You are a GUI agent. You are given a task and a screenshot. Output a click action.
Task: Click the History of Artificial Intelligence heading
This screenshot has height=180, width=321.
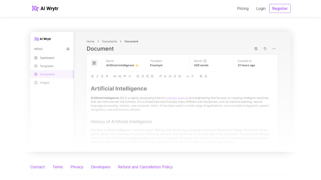[121, 122]
